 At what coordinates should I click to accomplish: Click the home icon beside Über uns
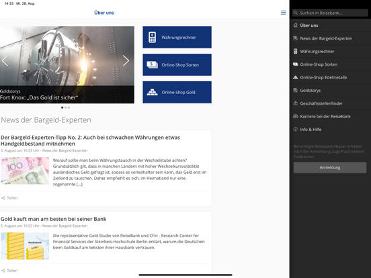pos(295,26)
